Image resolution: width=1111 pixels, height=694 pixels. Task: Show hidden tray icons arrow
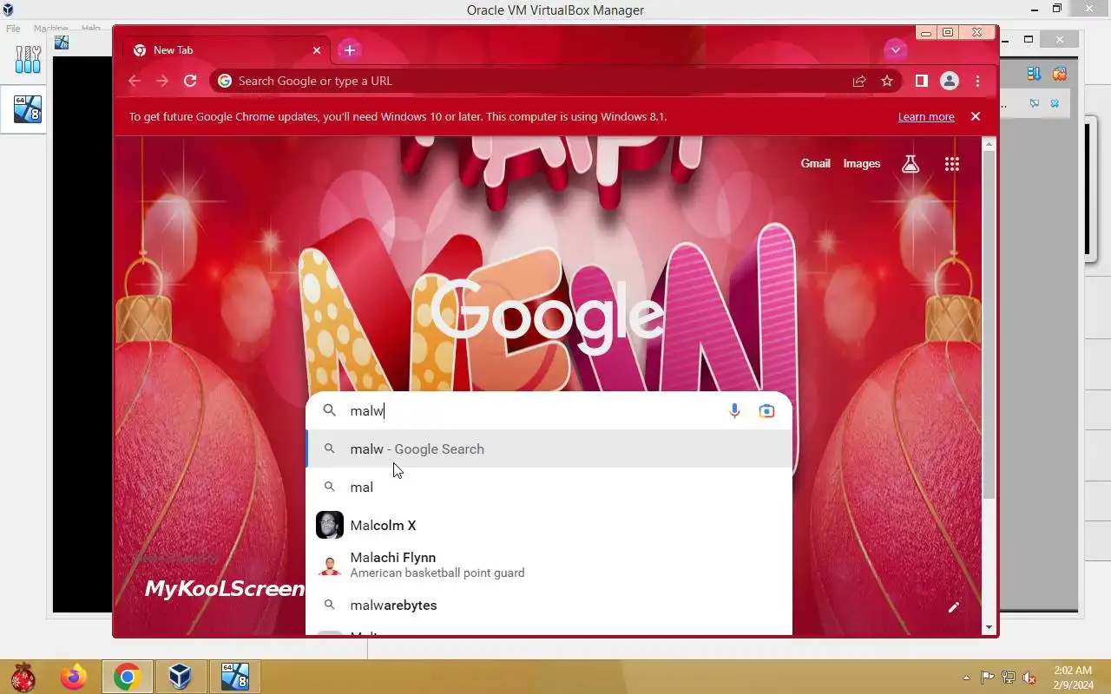coord(966,678)
